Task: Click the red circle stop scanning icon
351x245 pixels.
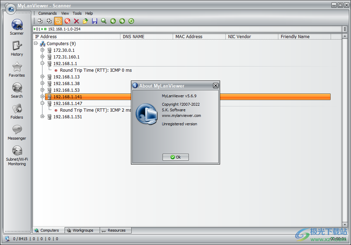Action: click(x=67, y=21)
